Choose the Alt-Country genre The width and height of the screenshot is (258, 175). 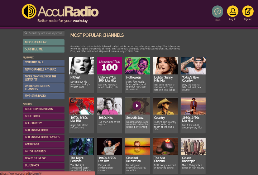click(x=44, y=123)
